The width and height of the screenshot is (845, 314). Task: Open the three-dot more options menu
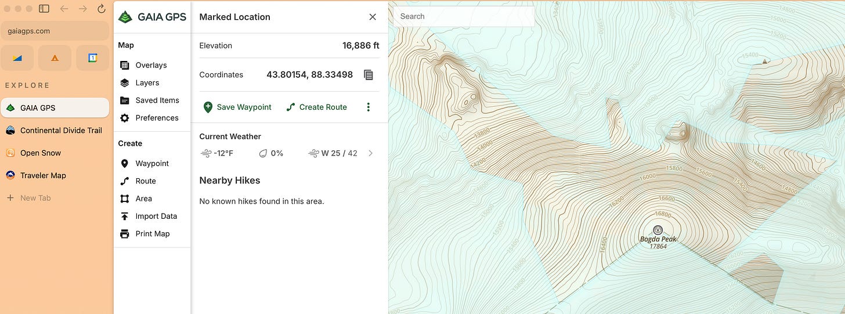pyautogui.click(x=368, y=107)
